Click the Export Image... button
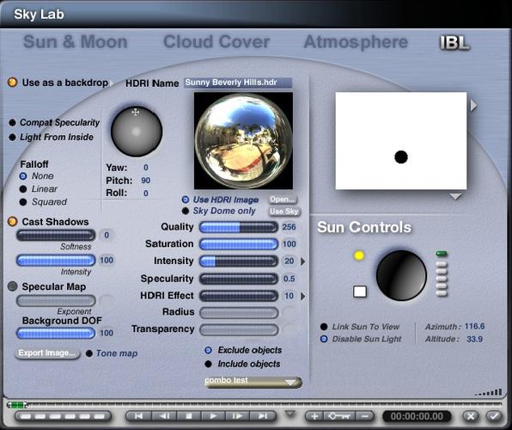 (x=47, y=353)
